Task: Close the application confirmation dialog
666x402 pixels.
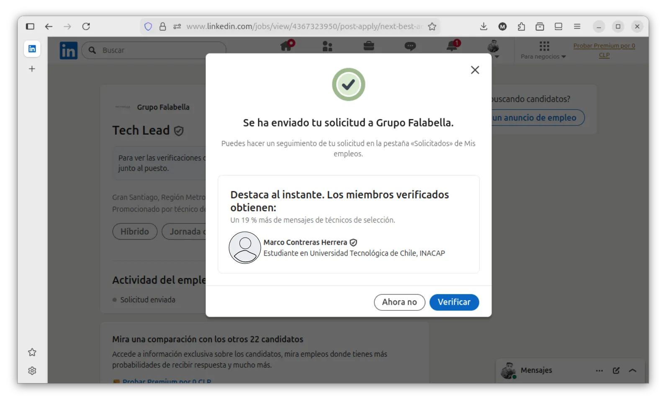Action: pos(475,70)
